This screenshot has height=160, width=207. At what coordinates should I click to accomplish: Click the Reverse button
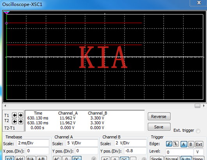pos(159,117)
